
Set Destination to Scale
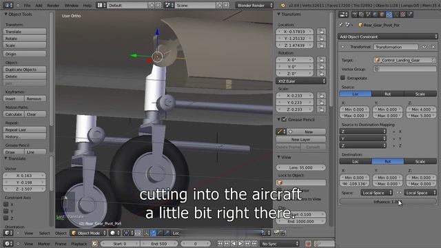click(x=420, y=161)
